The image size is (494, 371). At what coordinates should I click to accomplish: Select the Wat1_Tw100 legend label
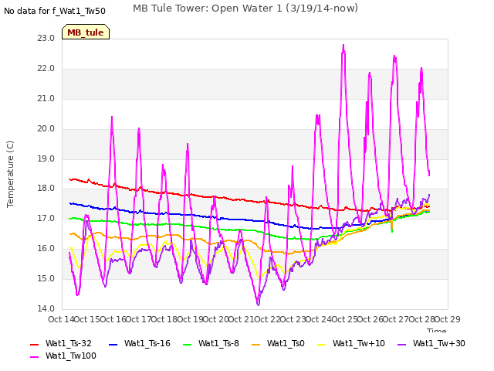(x=71, y=356)
